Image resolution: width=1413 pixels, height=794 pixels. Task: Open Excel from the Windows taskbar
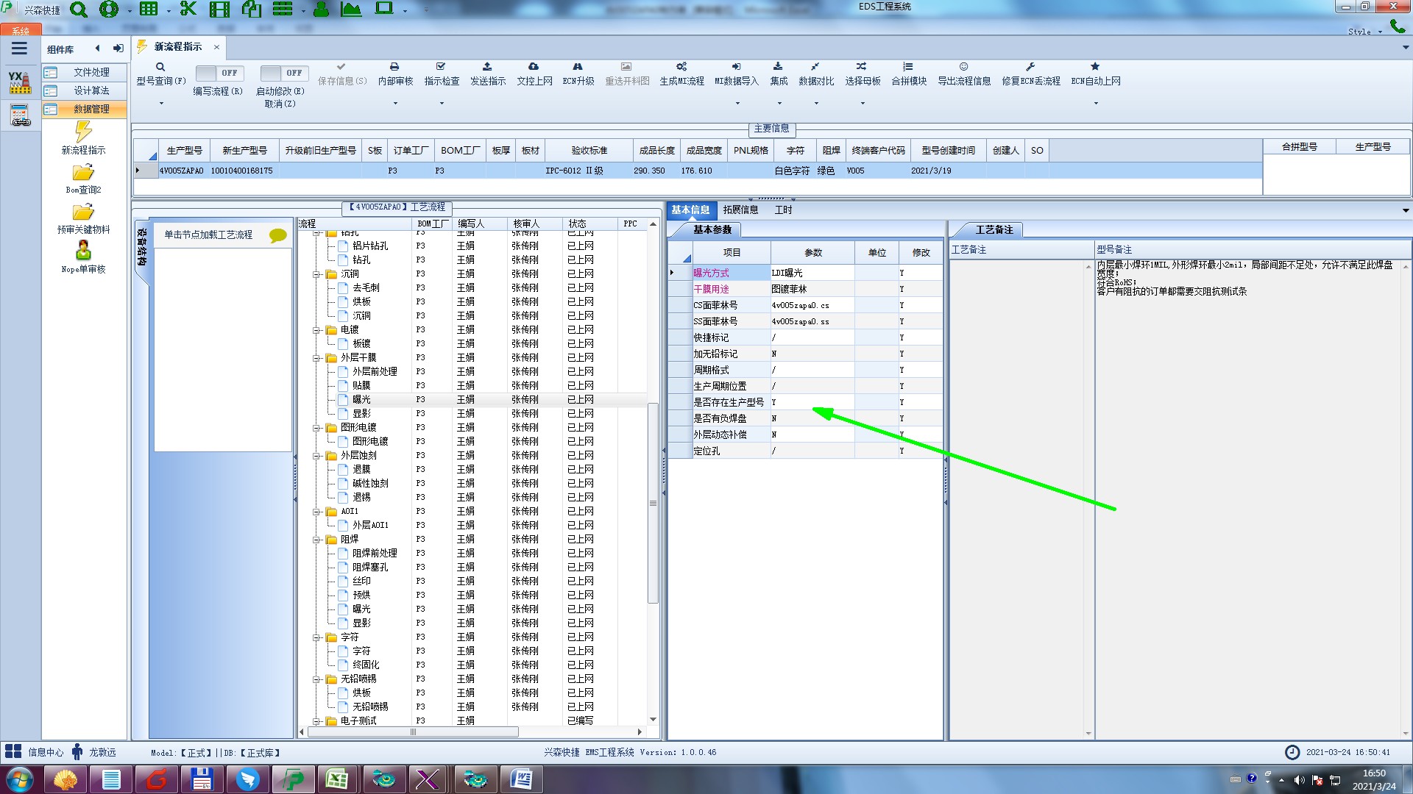tap(337, 779)
